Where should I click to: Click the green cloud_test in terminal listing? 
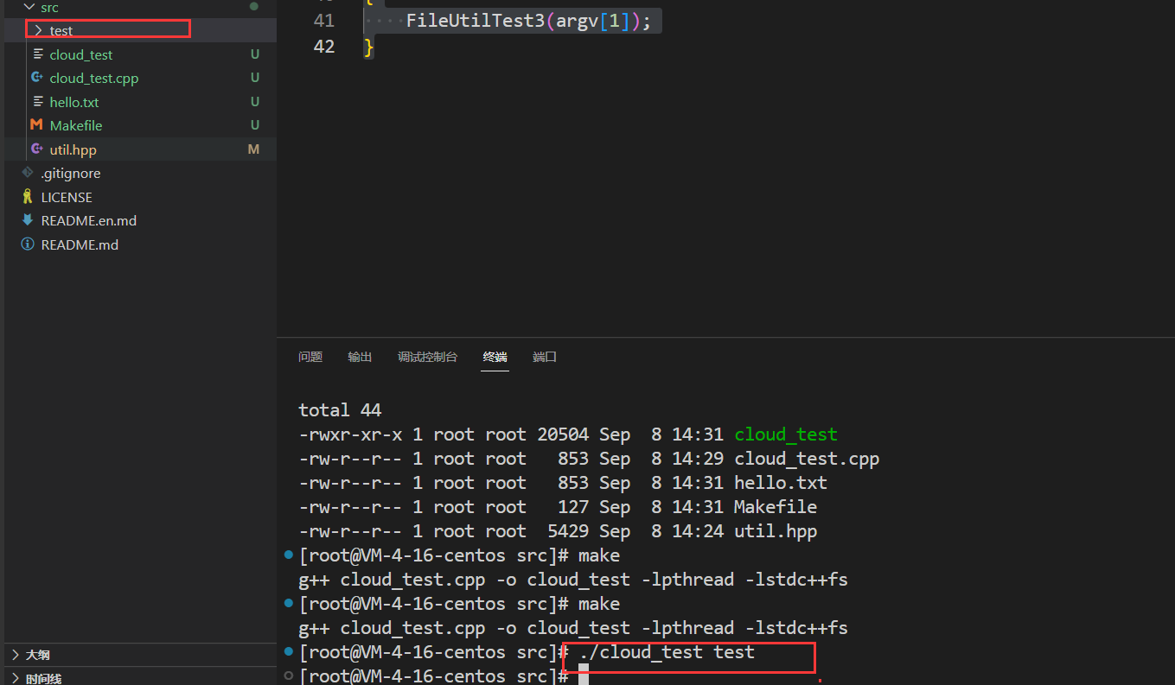tap(786, 434)
